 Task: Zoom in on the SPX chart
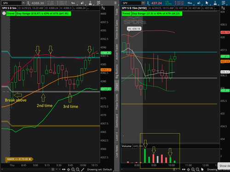click(x=73, y=169)
